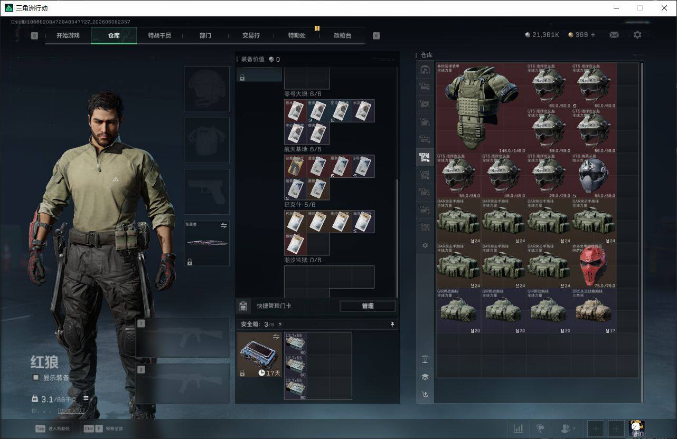Click the underlined link below the weight readout

(71, 411)
